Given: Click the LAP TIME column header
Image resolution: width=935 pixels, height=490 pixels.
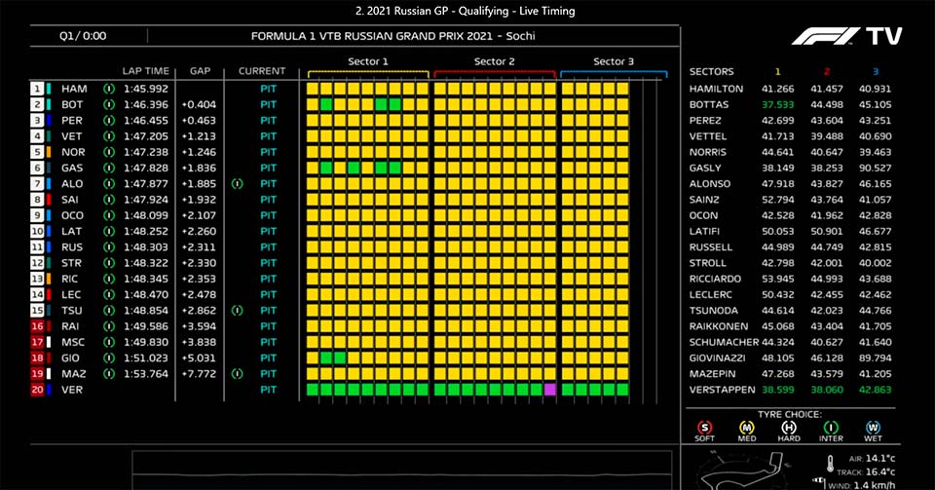Looking at the screenshot, I should [146, 71].
